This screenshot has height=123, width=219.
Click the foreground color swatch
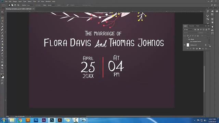1,76
